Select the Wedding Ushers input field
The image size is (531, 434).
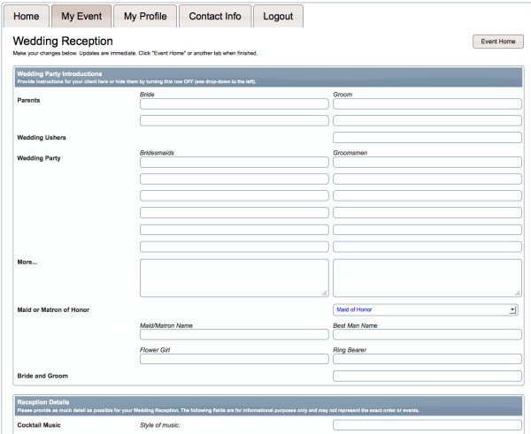427,137
